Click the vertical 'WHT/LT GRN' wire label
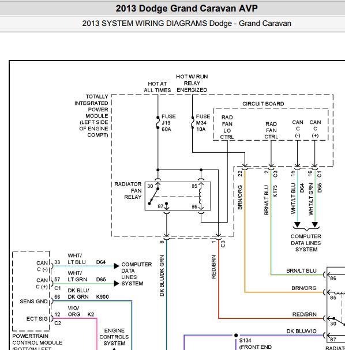This screenshot has width=345, height=350. tap(311, 200)
